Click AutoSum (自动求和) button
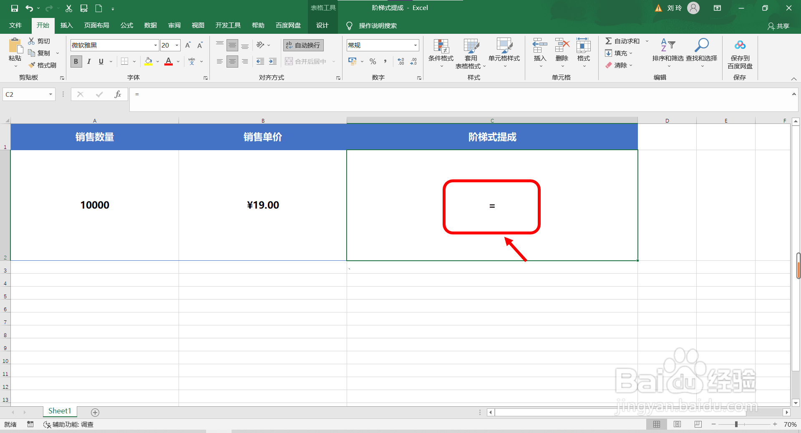 pyautogui.click(x=622, y=41)
